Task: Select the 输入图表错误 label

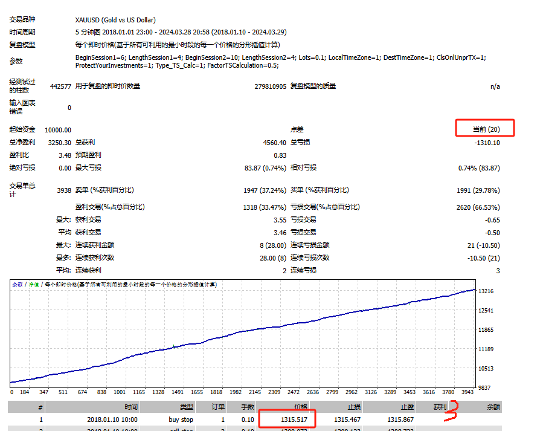Action: [x=22, y=107]
